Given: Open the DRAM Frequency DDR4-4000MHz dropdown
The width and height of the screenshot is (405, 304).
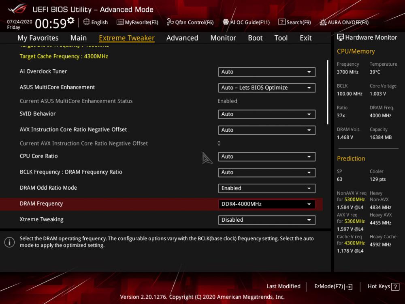Looking at the screenshot, I should click(x=266, y=204).
